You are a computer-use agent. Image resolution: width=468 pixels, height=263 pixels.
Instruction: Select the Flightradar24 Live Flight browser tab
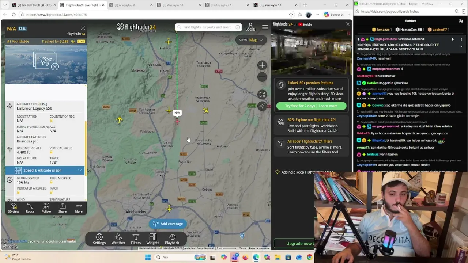[x=83, y=5]
